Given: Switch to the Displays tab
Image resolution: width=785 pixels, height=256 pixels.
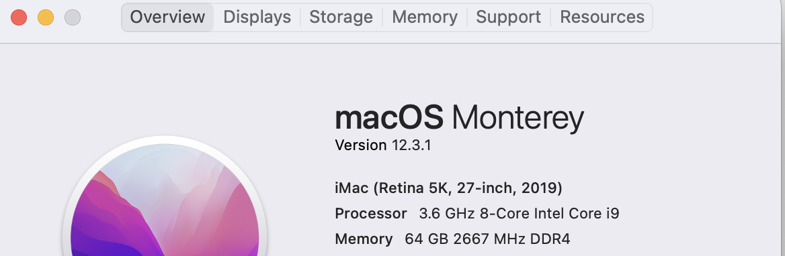Looking at the screenshot, I should click(x=257, y=17).
